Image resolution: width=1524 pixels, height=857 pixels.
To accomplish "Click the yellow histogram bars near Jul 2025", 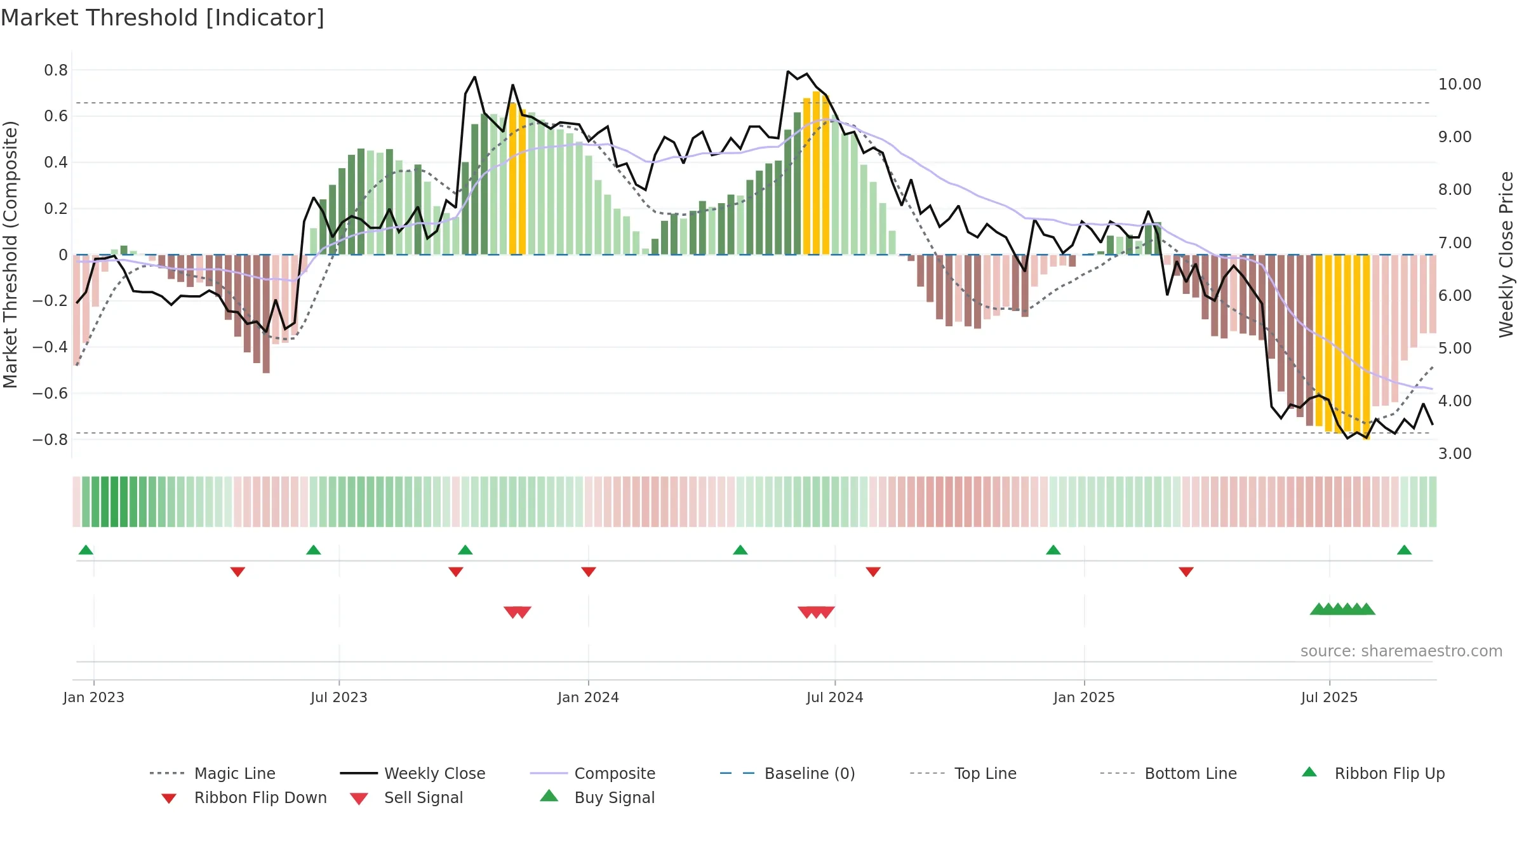I will pos(1342,346).
